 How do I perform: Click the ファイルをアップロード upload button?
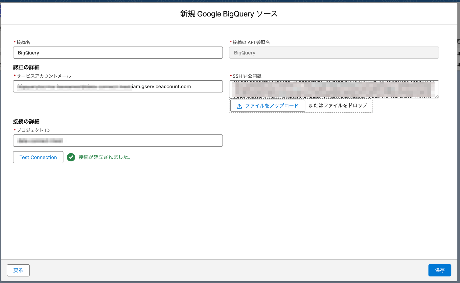click(x=268, y=106)
